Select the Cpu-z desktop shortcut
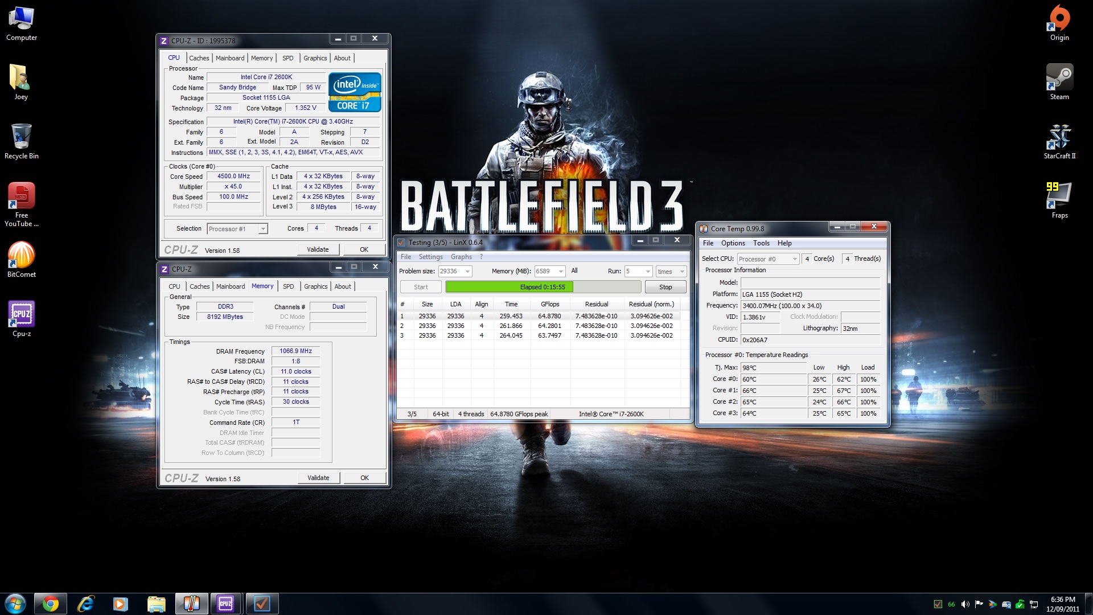This screenshot has height=615, width=1093. click(x=21, y=319)
